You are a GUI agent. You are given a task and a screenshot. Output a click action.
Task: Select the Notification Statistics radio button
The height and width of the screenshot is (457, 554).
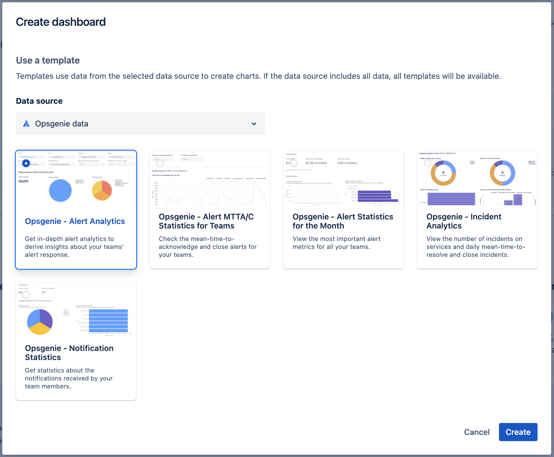pyautogui.click(x=26, y=295)
